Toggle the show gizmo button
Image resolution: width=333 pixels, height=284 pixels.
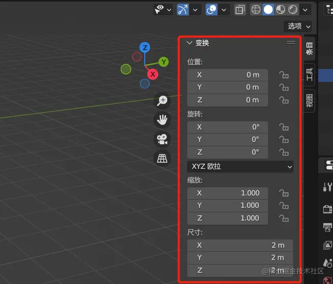click(x=183, y=10)
